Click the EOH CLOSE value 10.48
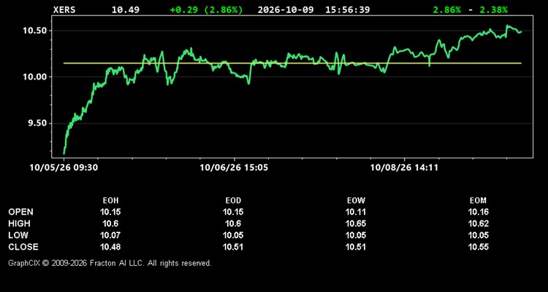Viewport: 548px width, 292px height. (110, 247)
